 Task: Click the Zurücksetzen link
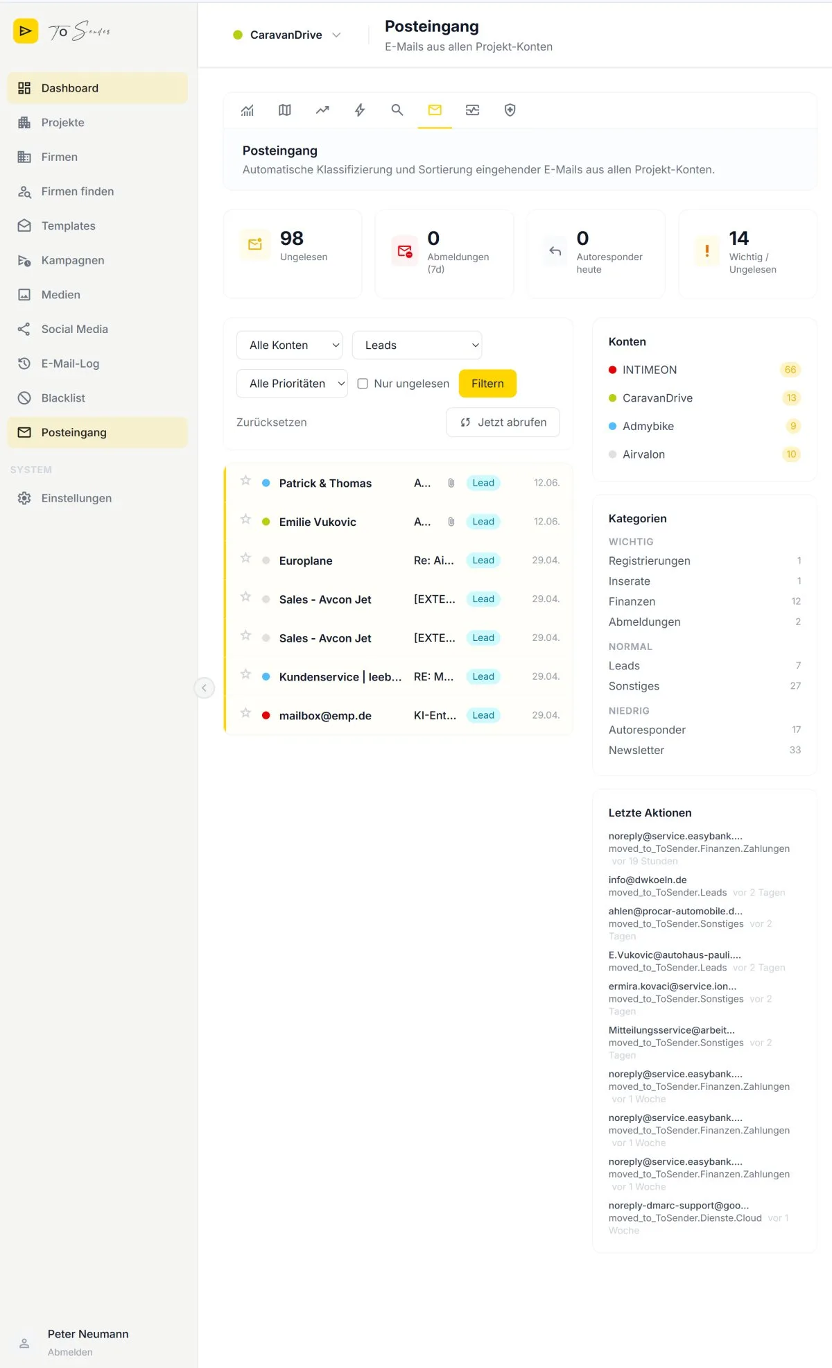pyautogui.click(x=272, y=422)
